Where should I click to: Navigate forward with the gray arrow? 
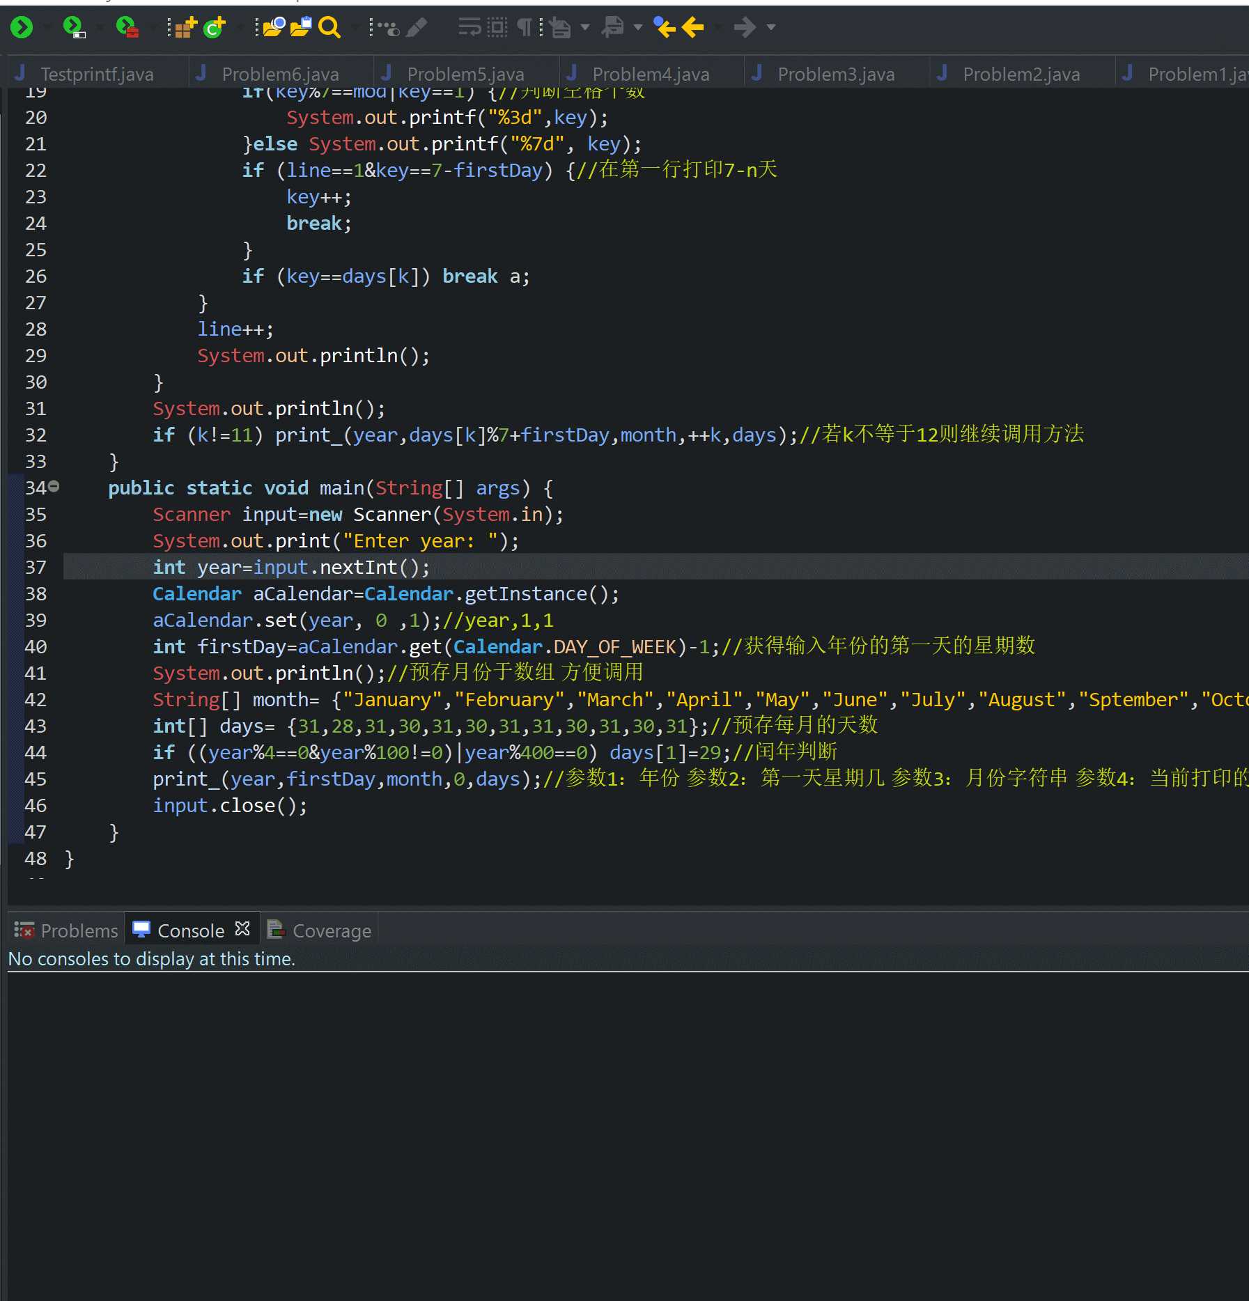point(745,27)
